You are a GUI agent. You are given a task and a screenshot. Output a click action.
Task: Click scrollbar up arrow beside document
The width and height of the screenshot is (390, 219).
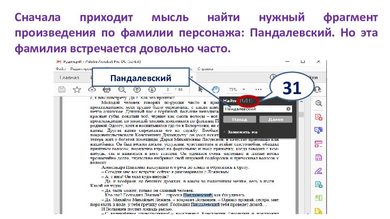tap(301, 101)
